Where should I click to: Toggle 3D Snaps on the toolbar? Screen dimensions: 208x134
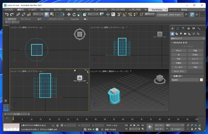tap(119, 14)
